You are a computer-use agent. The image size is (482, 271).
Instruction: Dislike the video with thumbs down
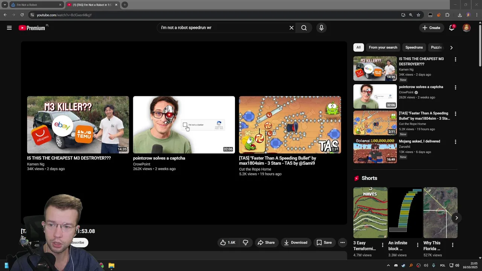click(246, 243)
